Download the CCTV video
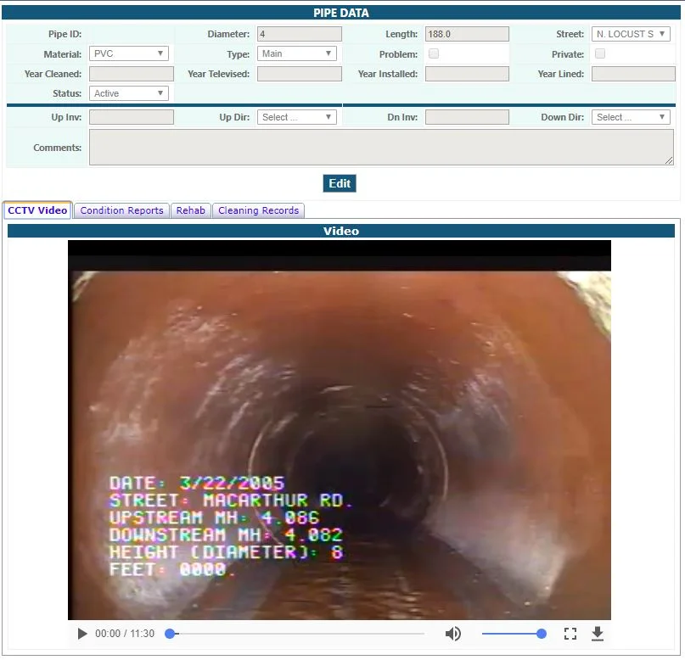This screenshot has width=685, height=660. 597,634
